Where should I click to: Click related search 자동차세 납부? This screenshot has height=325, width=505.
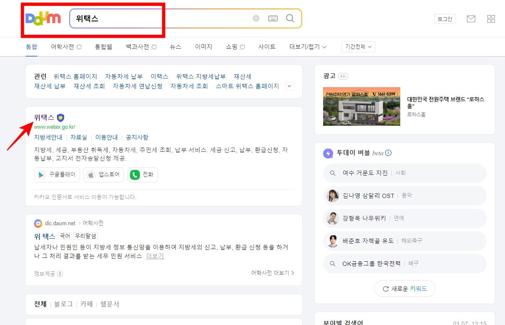tap(124, 76)
